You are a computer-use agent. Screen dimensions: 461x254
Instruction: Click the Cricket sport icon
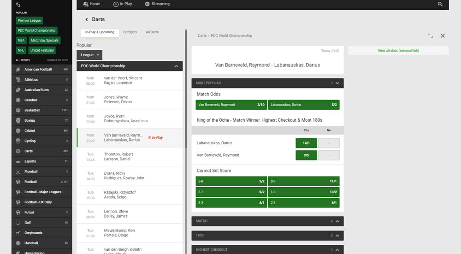[x=18, y=130]
